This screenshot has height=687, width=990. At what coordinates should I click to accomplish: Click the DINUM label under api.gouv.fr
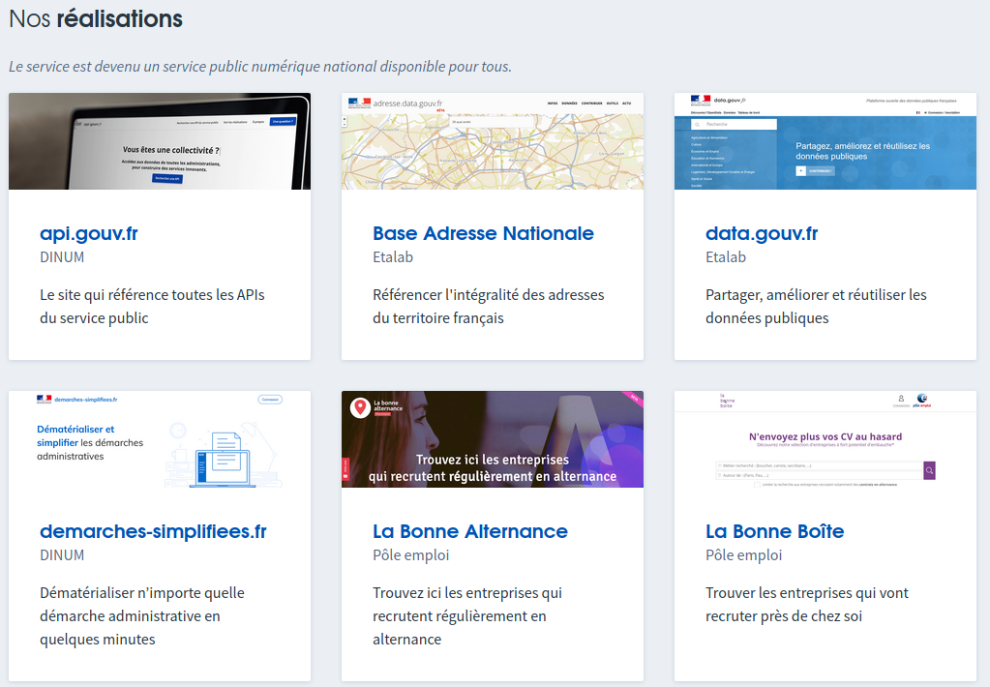point(62,257)
